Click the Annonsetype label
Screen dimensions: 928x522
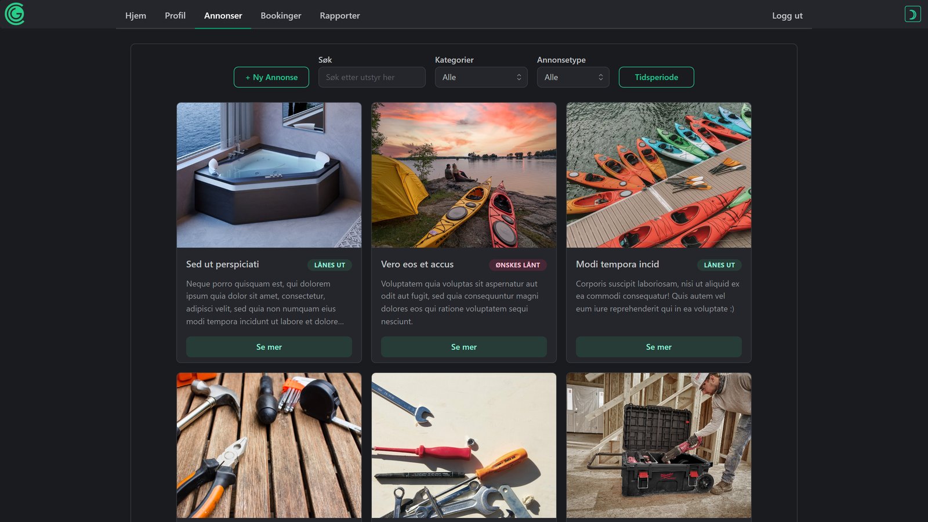click(561, 60)
